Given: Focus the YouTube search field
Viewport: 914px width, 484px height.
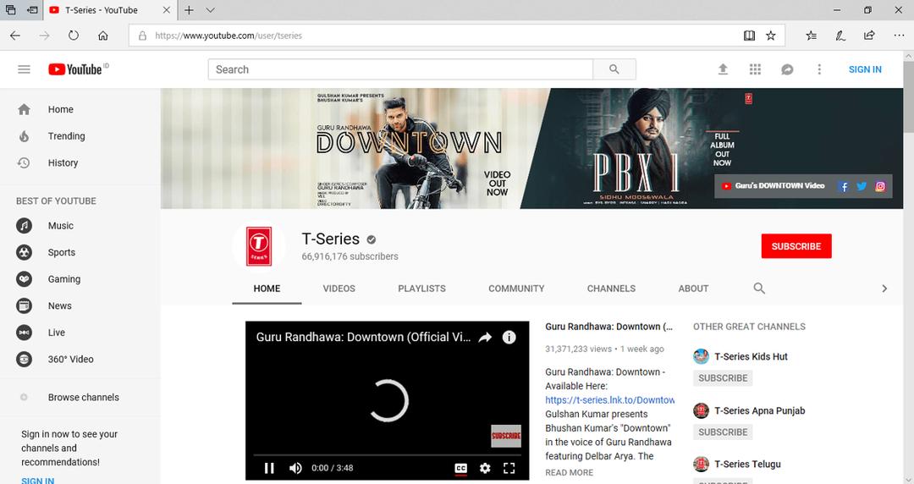Looking at the screenshot, I should (x=400, y=69).
